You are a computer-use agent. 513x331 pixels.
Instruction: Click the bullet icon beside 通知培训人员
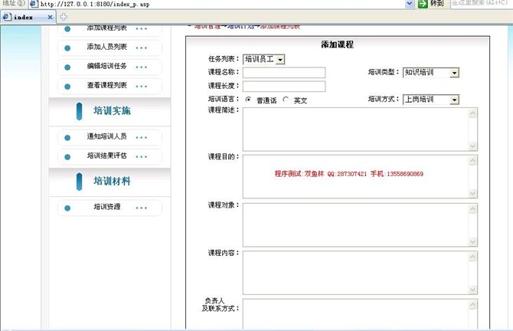tap(67, 138)
